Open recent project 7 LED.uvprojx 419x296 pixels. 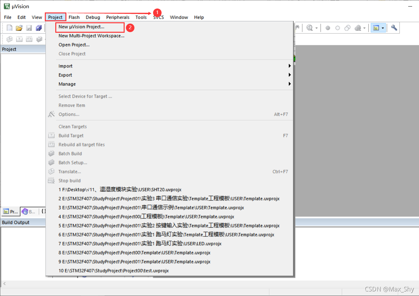click(169, 244)
